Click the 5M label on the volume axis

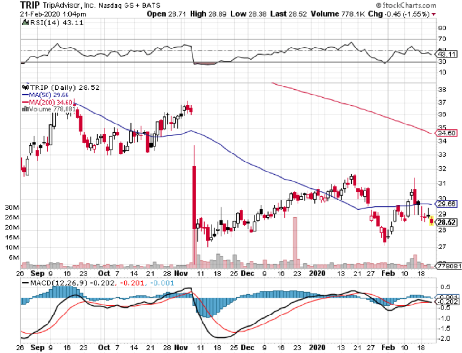14,258
